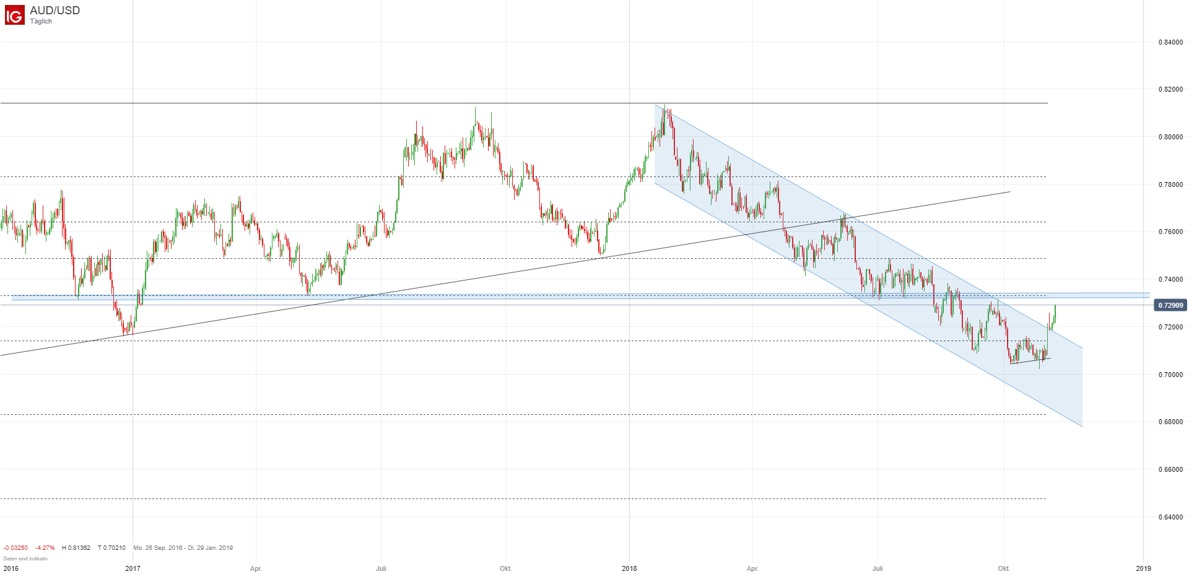Select the 0.74000 price axis label
Viewport: 1189px width, 574px height.
(x=1170, y=279)
